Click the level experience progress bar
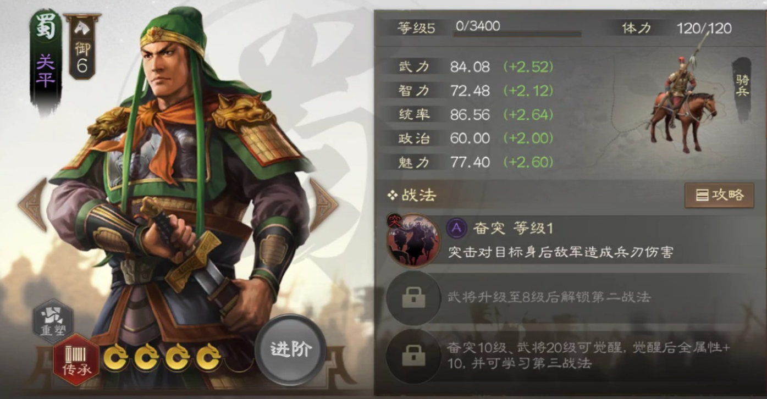Screen dimensions: 767x399 517,34
